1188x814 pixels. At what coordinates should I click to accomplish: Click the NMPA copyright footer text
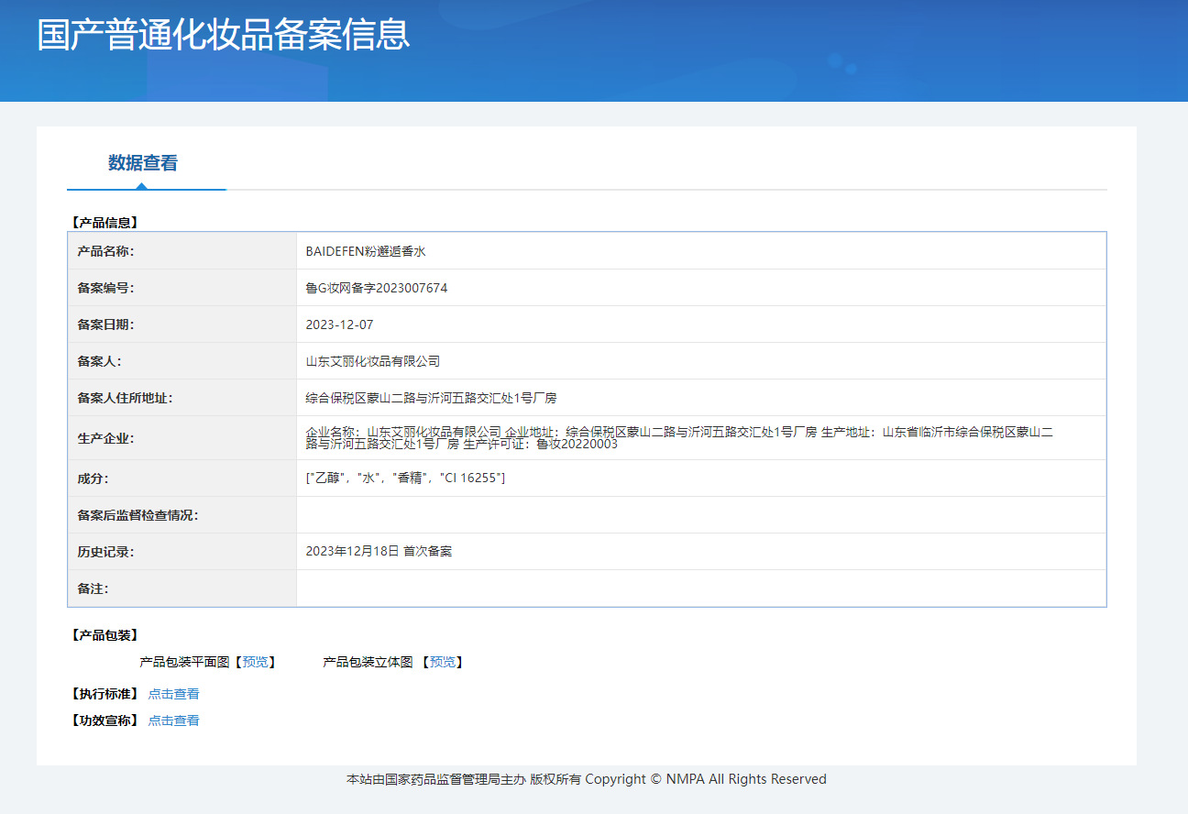click(x=587, y=779)
